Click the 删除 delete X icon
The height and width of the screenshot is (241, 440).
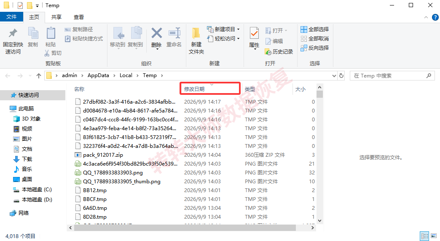157,33
